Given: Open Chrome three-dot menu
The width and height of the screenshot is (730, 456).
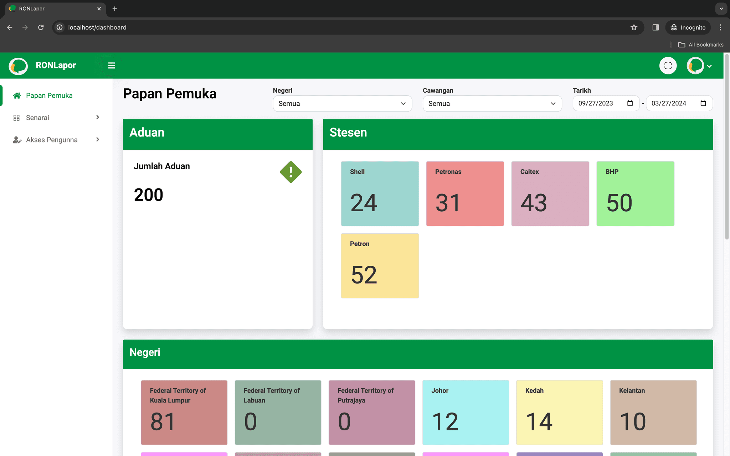Looking at the screenshot, I should 720,27.
